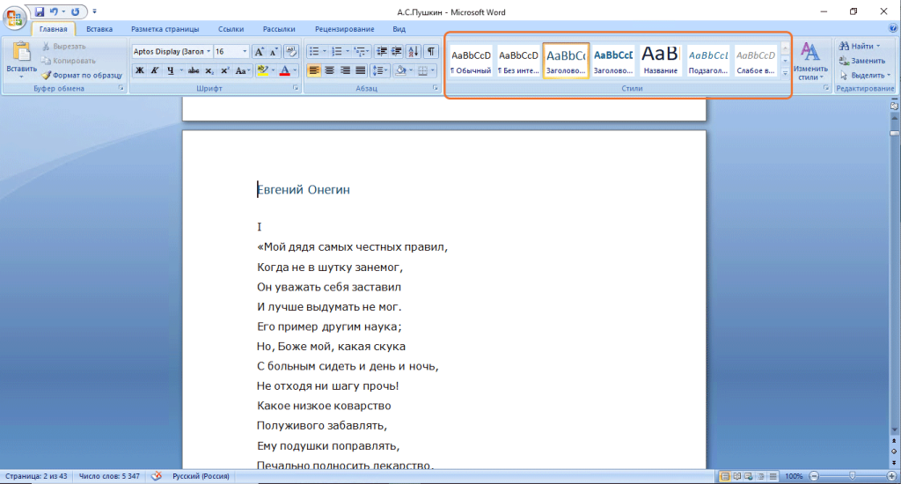The height and width of the screenshot is (484, 901).
Task: Switch to web layout view
Action: click(749, 476)
